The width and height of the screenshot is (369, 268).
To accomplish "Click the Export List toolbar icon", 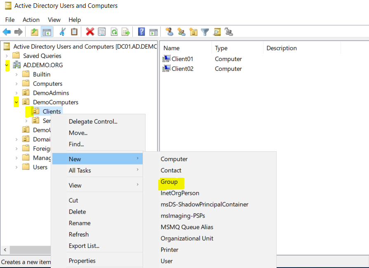I will click(126, 32).
